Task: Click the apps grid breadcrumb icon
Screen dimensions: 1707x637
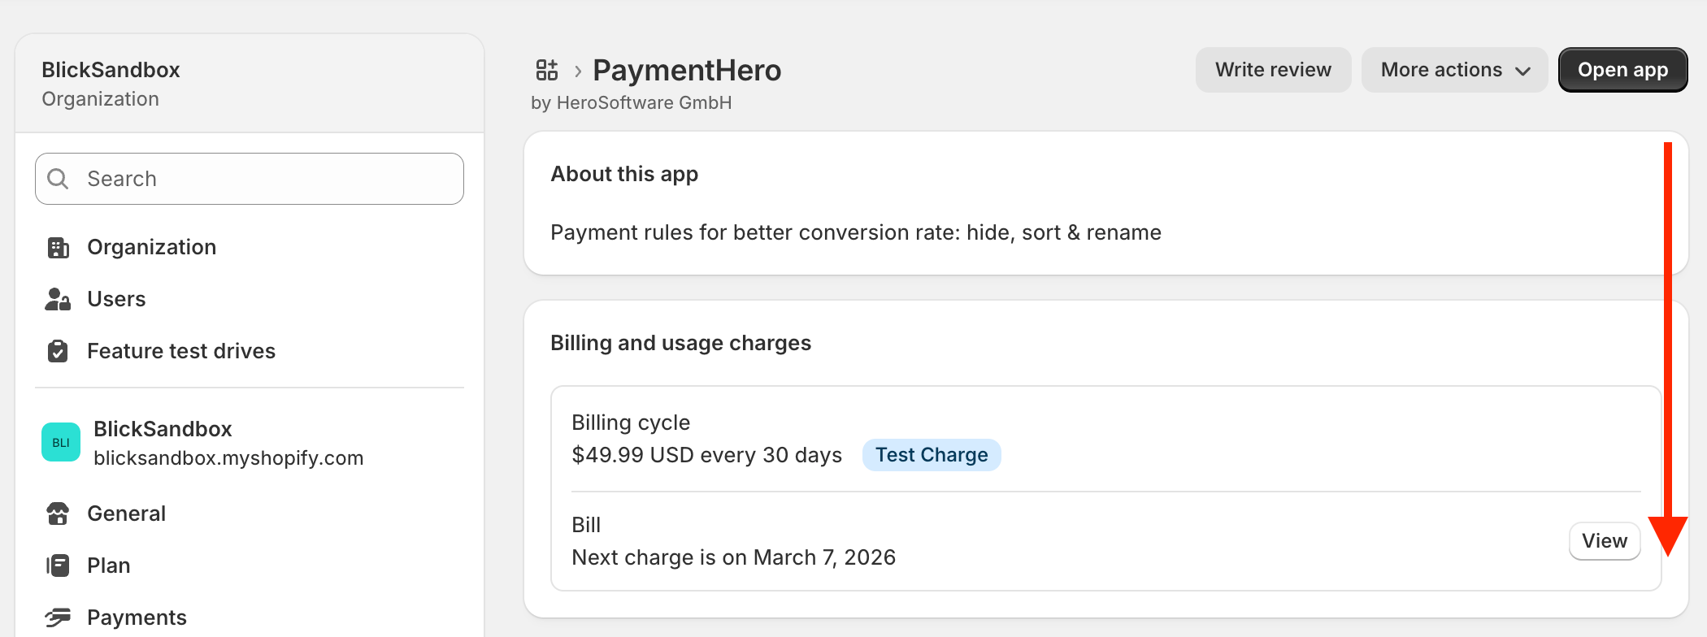Action: (547, 70)
